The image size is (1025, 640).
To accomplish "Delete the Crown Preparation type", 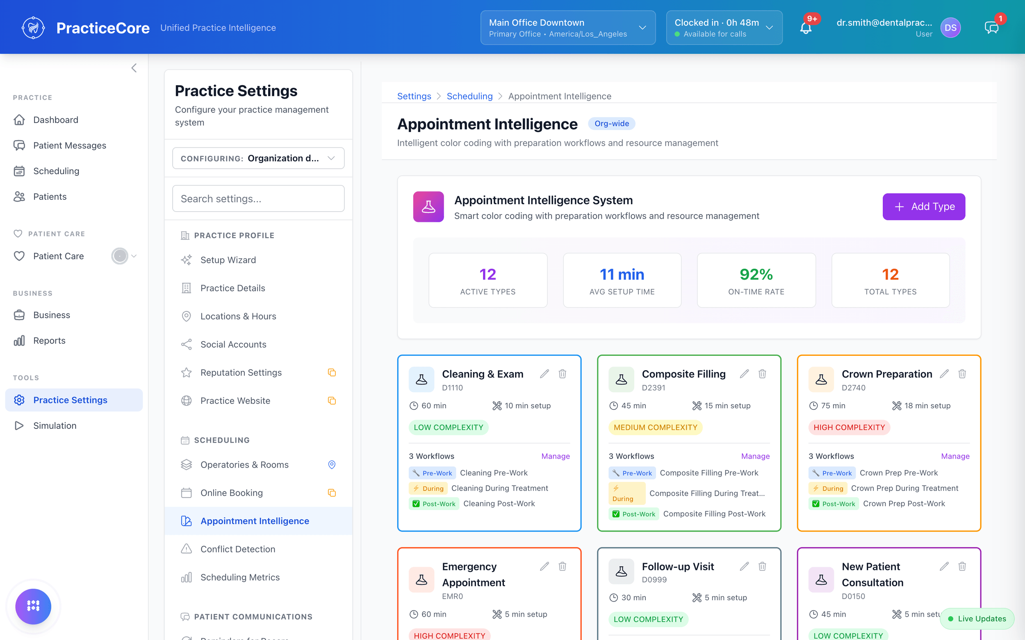I will coord(962,374).
